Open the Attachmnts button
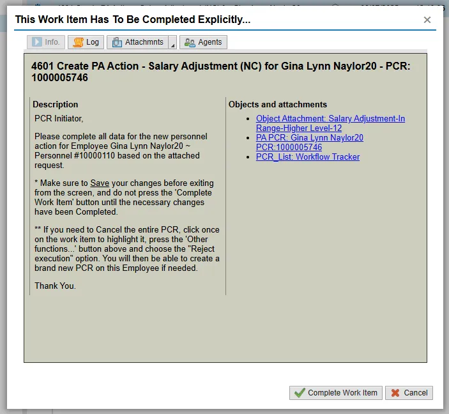The height and width of the screenshot is (414, 449). coord(138,42)
